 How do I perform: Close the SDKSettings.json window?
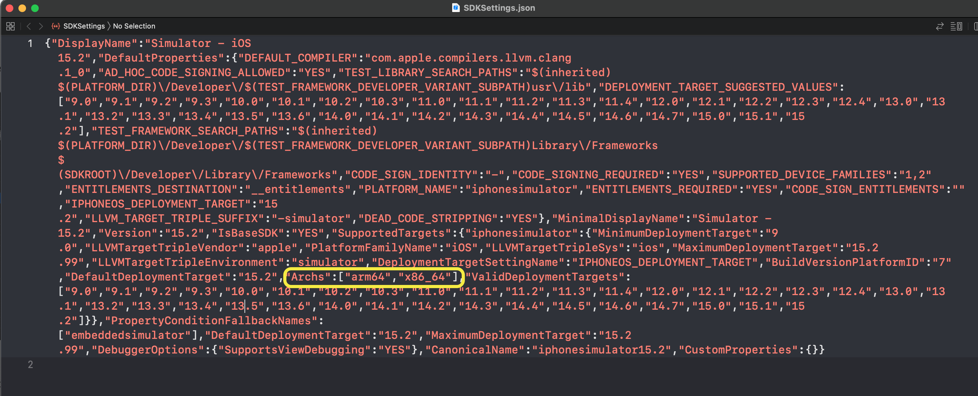coord(10,8)
